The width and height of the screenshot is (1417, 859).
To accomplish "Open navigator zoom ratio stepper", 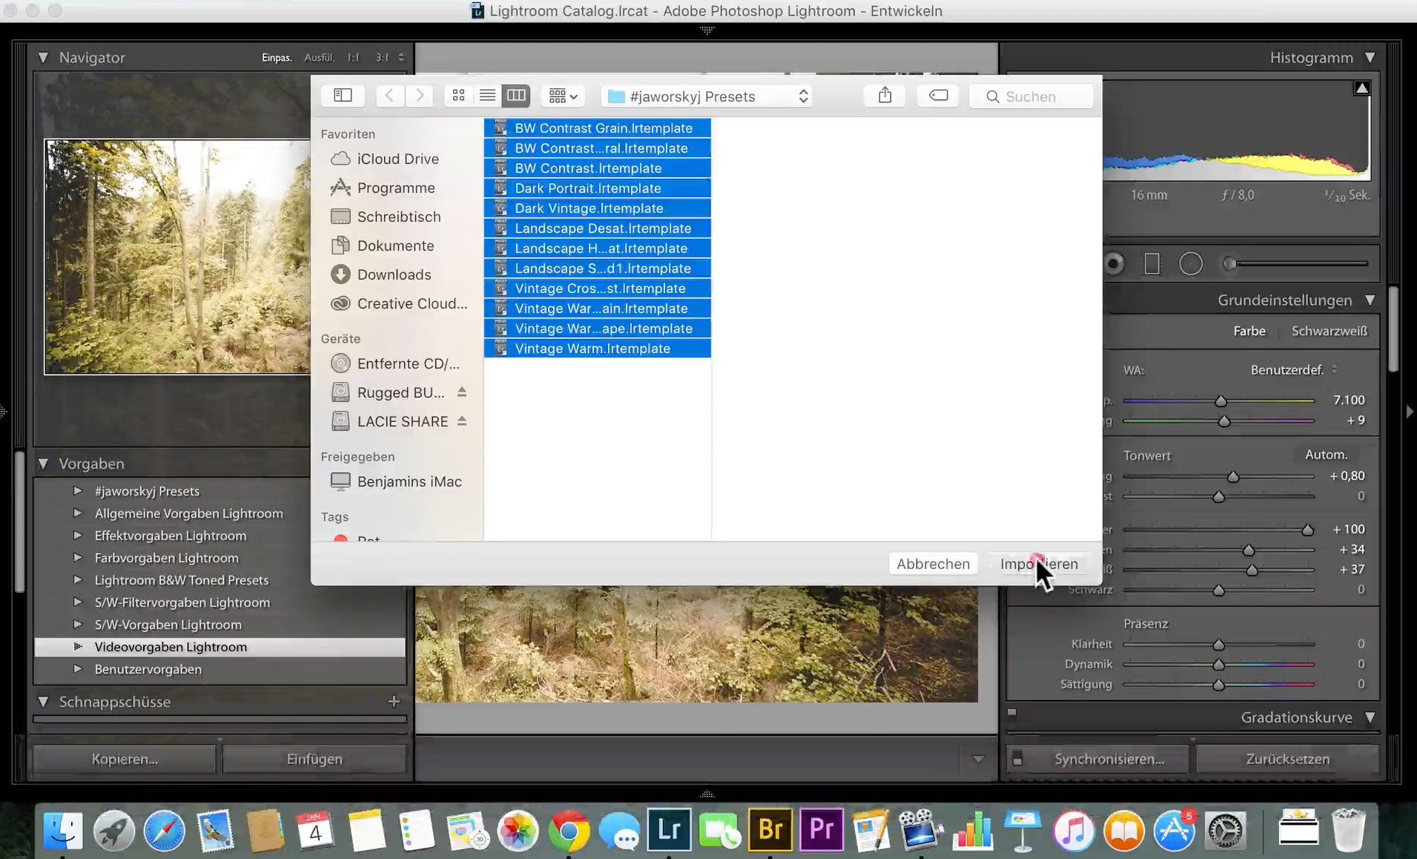I will 401,57.
